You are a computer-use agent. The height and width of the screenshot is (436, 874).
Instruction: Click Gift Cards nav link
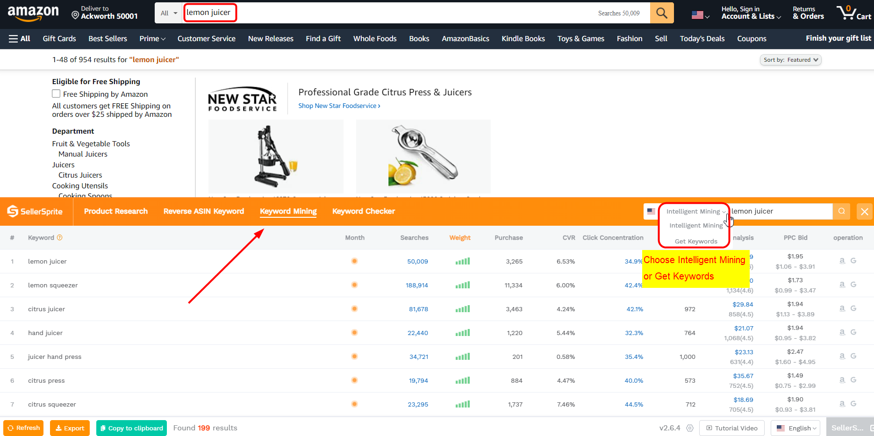click(59, 39)
